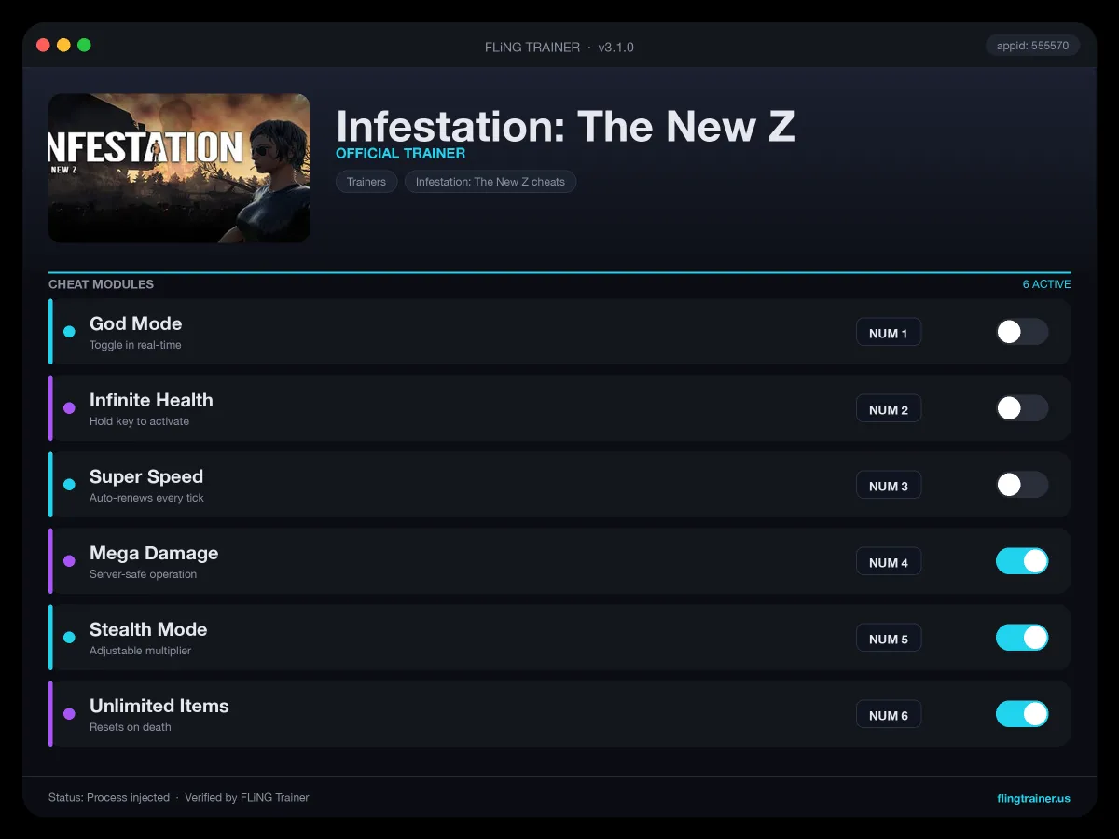Click the purple dot beside Unlimited Items
1119x839 pixels.
click(69, 714)
